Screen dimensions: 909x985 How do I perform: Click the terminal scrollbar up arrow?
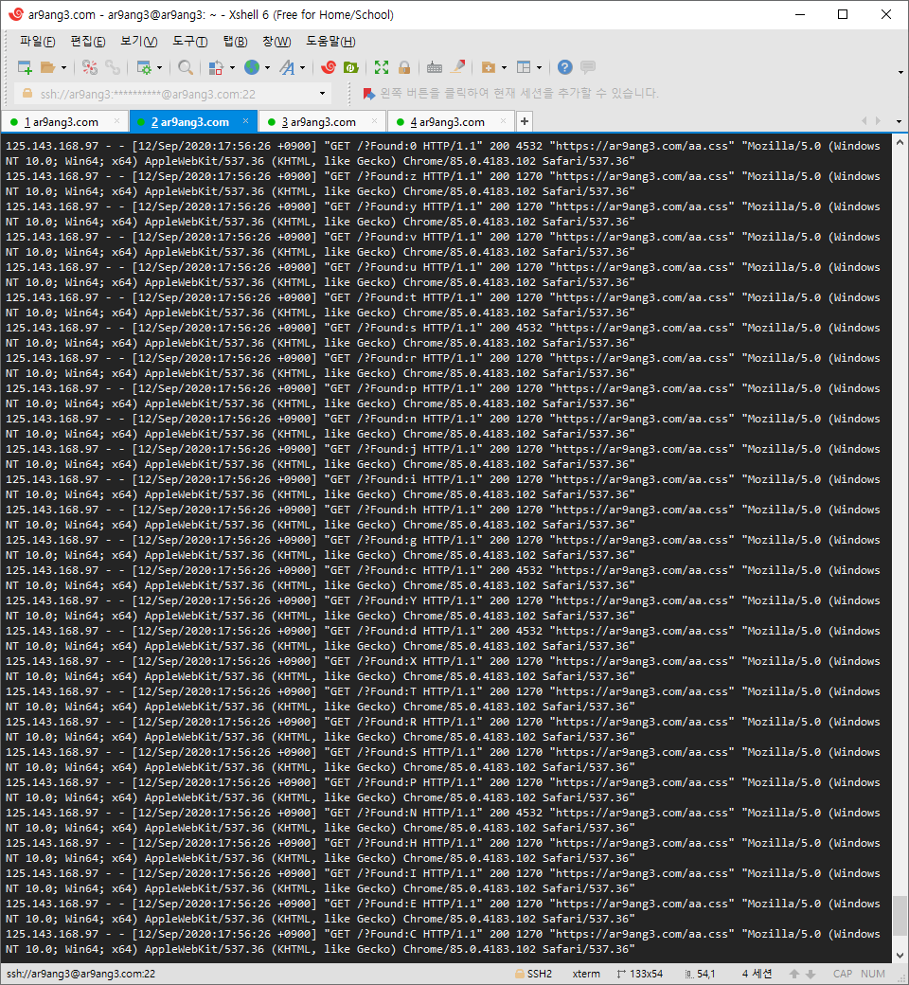pyautogui.click(x=900, y=143)
